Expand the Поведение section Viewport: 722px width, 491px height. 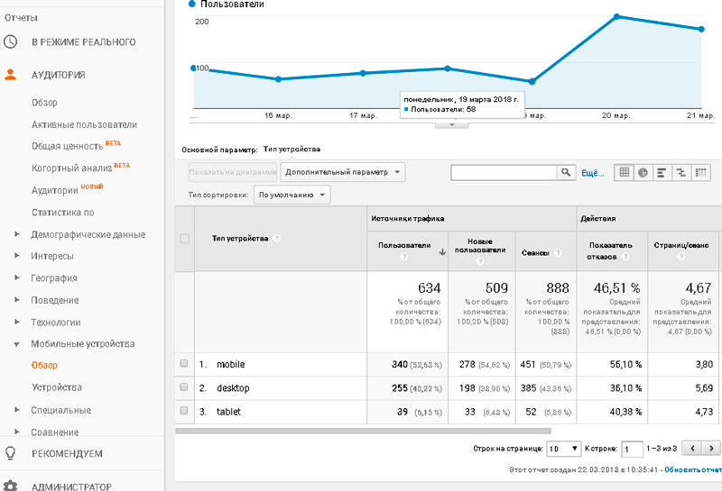(x=17, y=299)
